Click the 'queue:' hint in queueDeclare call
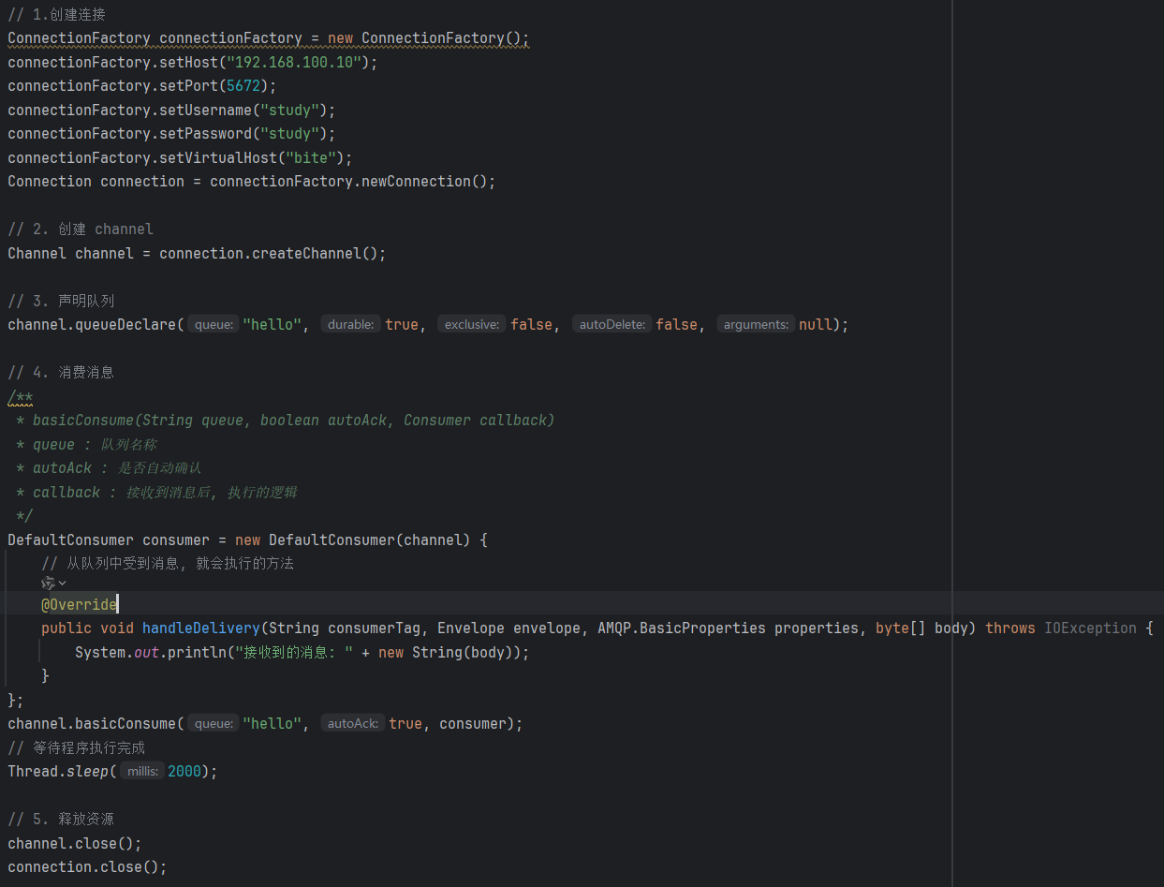 click(213, 324)
